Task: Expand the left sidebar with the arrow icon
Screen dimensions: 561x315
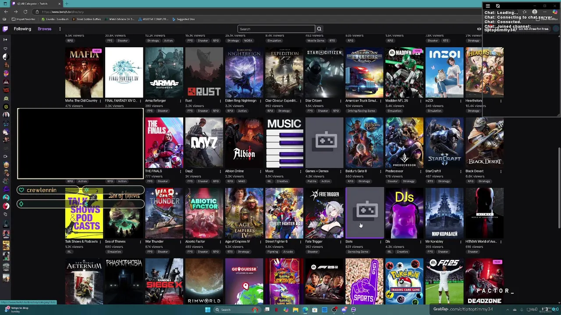Action: coord(5,39)
